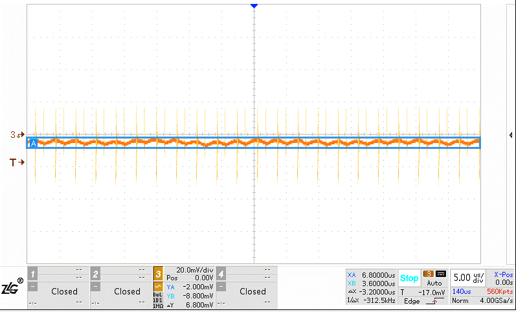Click channel 3 AC coupling wave icon

[x=158, y=287]
